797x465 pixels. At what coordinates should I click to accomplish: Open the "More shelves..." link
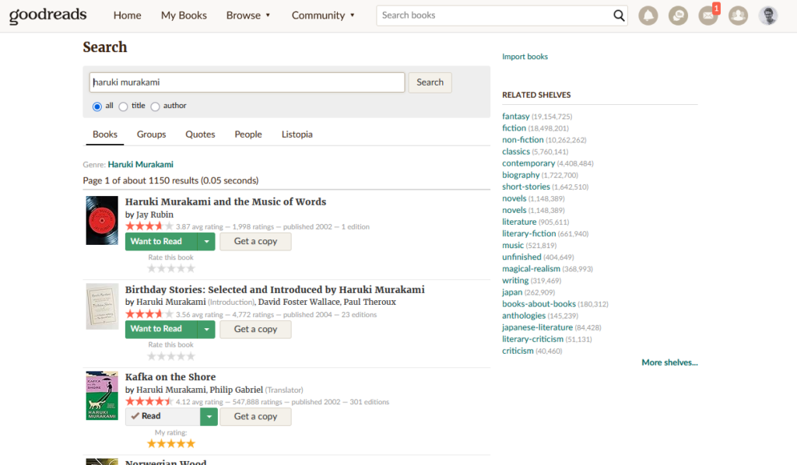click(x=669, y=362)
